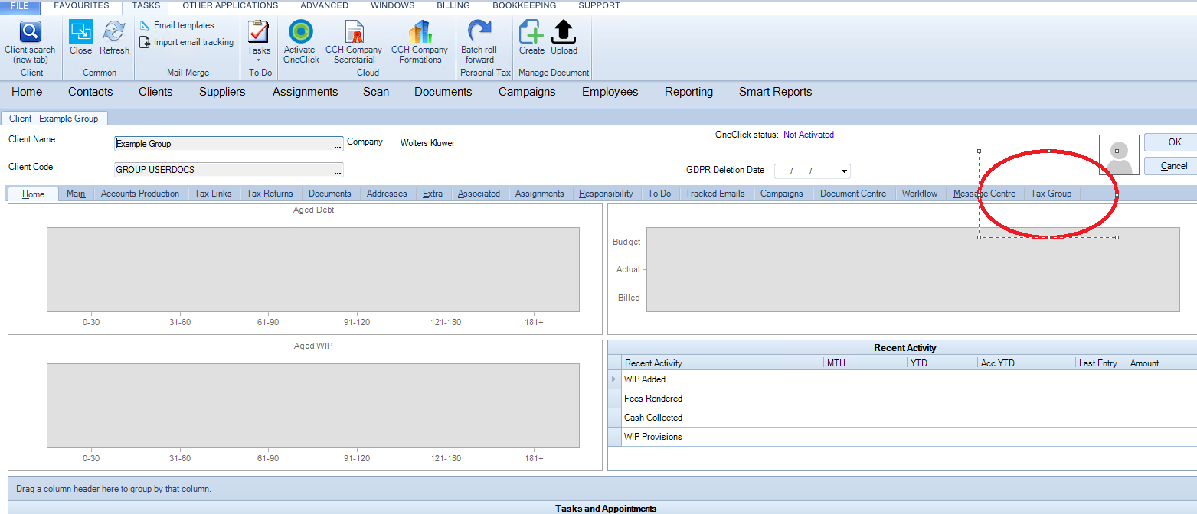
Task: Launch CCH Company Formations
Action: coord(420,42)
